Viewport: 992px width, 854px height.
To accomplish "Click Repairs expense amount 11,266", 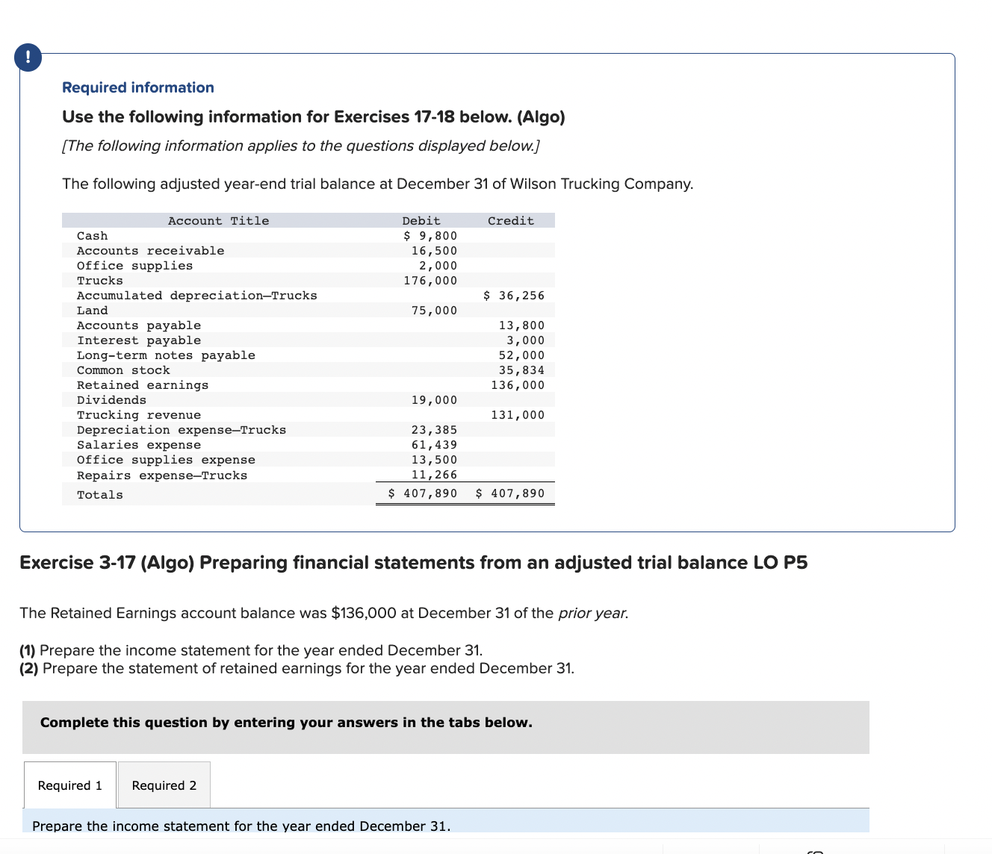I will click(x=434, y=475).
